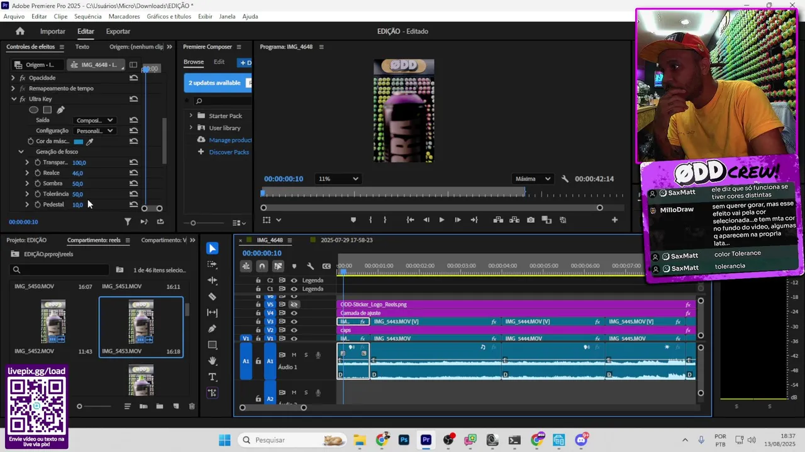The height and width of the screenshot is (452, 805).
Task: Click the filter properties funnel icon
Action: [x=128, y=222]
